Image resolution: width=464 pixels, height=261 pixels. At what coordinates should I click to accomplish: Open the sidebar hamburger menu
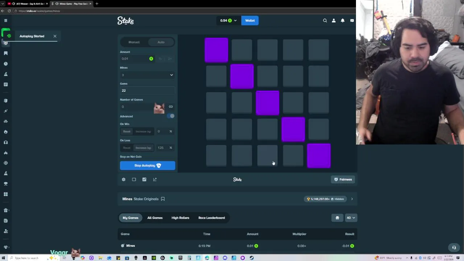(5, 21)
